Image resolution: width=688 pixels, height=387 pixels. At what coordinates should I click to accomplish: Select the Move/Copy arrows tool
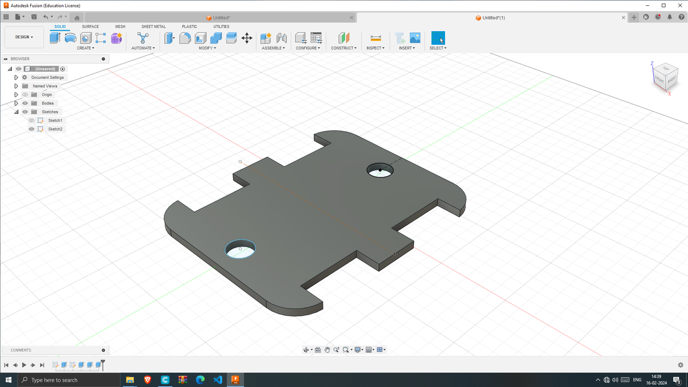[247, 38]
